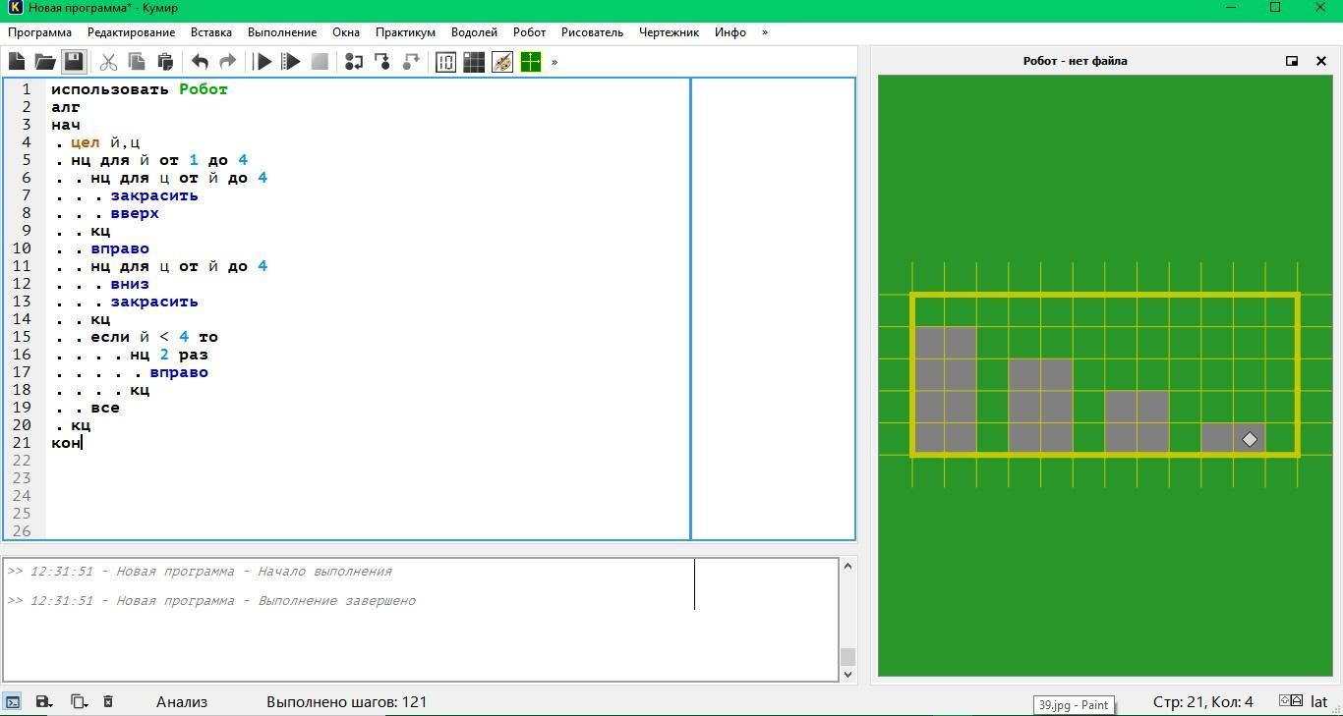Click the cursor position 'Стр: 21, Кол: 4'
Screen dimensions: 1343x716
tap(1202, 701)
